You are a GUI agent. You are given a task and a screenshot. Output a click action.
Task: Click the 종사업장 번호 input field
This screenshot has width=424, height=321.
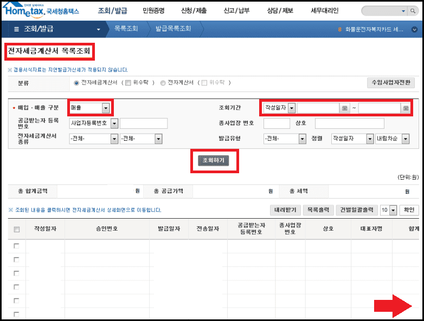[277, 123]
